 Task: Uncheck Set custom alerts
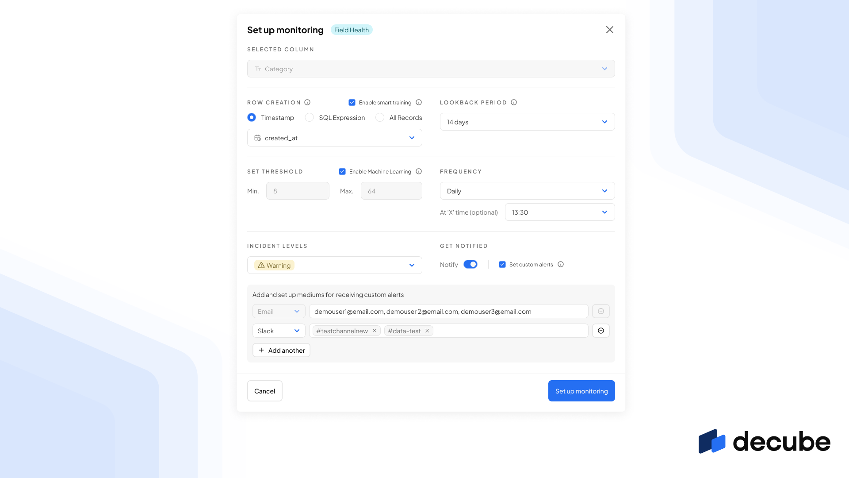tap(502, 264)
